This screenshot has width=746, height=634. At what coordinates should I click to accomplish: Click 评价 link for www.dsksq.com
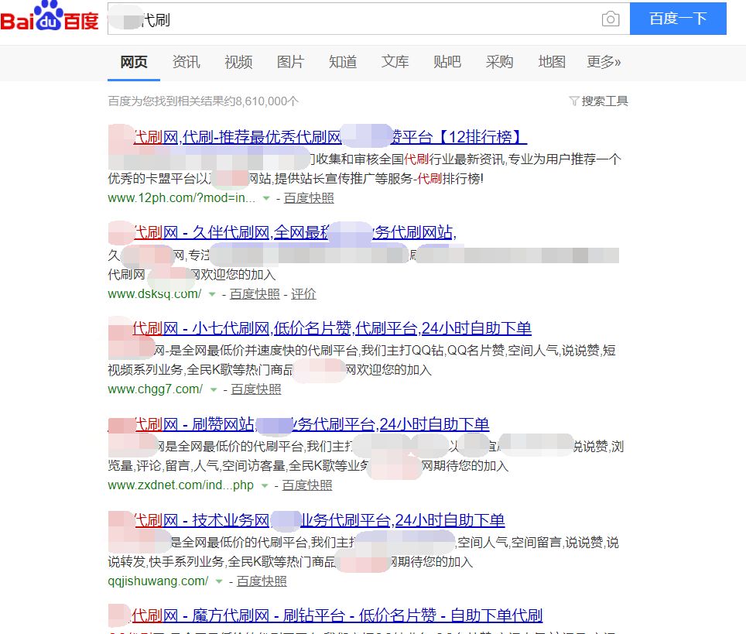[303, 294]
